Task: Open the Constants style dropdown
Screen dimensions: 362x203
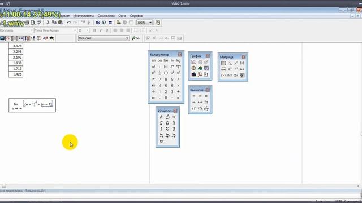Action: click(x=32, y=30)
